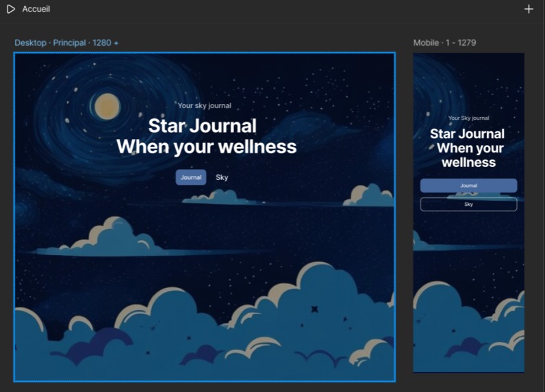Click the play preview icon beside Accueil
This screenshot has width=545, height=392.
(11, 9)
